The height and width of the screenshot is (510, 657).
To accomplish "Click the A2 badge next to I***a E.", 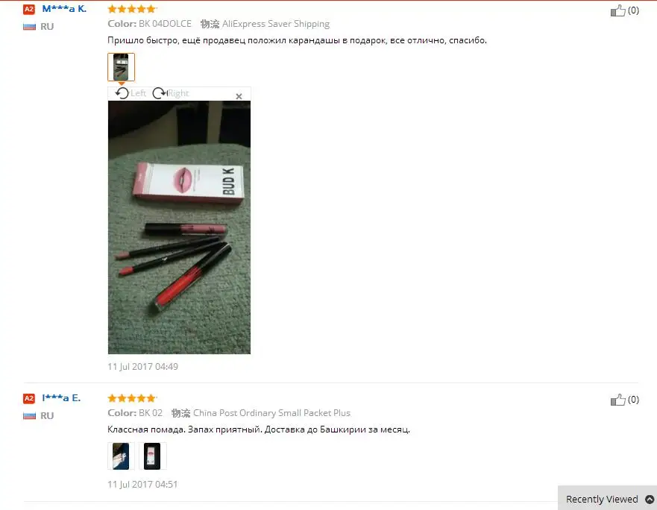I will coord(29,398).
